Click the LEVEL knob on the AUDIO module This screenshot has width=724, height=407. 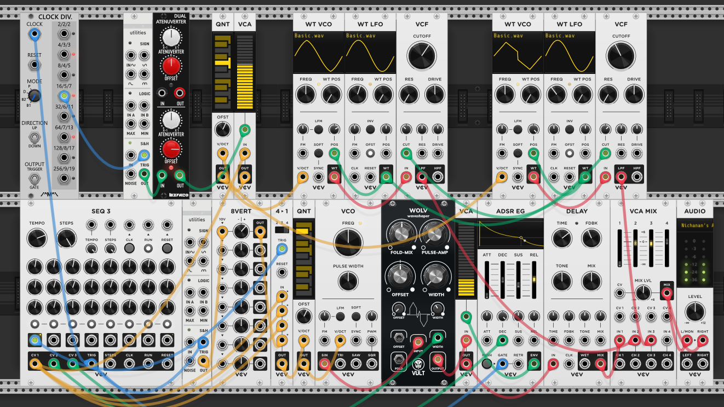click(696, 312)
